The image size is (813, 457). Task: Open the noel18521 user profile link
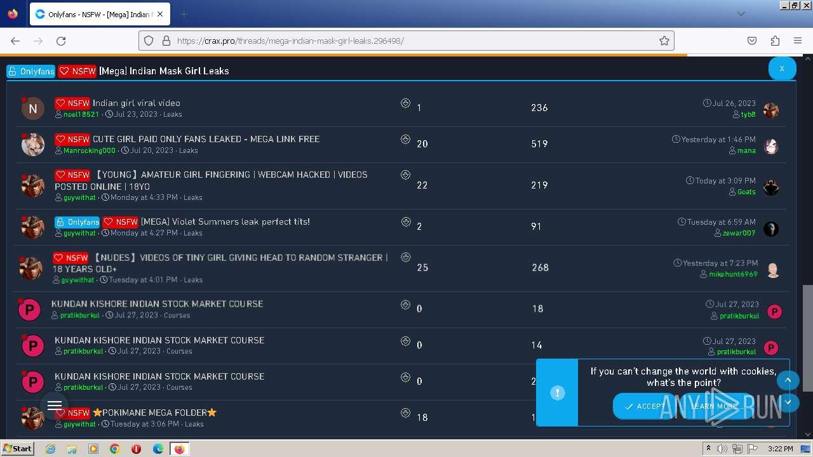[81, 115]
